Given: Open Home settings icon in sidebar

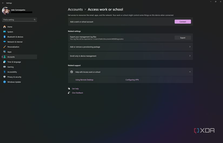Looking at the screenshot, I should point(5,27).
